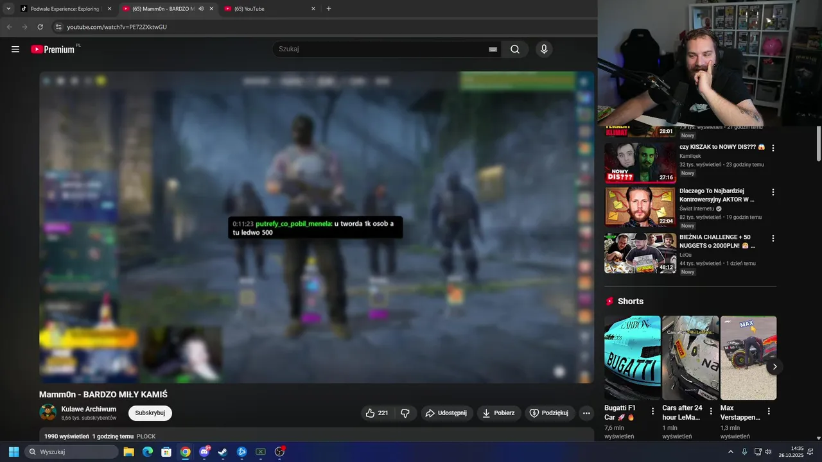Open the tab search dropdown arrow
The image size is (822, 462).
[x=8, y=9]
